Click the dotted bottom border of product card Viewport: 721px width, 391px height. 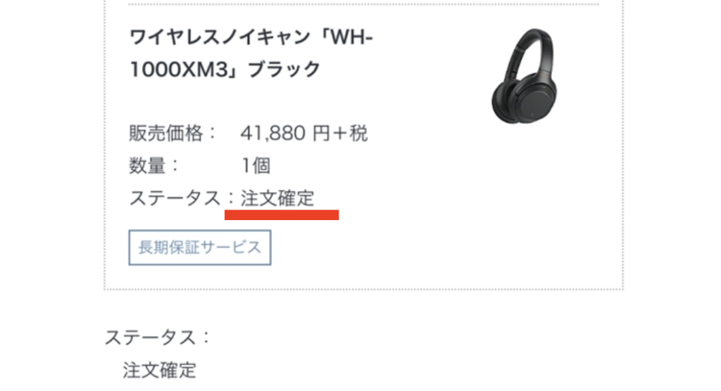(x=363, y=289)
